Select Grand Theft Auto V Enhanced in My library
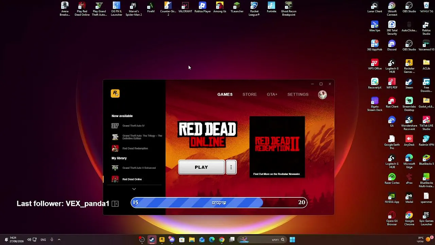The width and height of the screenshot is (435, 245). 134,168
